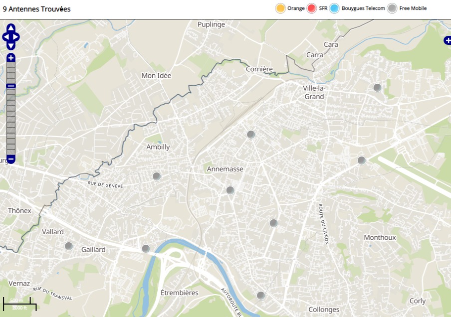The image size is (451, 317).
Task: Click the zoom slider handle
Action: [x=11, y=86]
